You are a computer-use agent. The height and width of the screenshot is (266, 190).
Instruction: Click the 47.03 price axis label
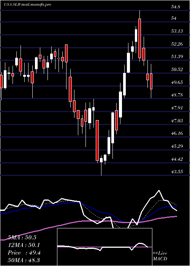point(177,120)
